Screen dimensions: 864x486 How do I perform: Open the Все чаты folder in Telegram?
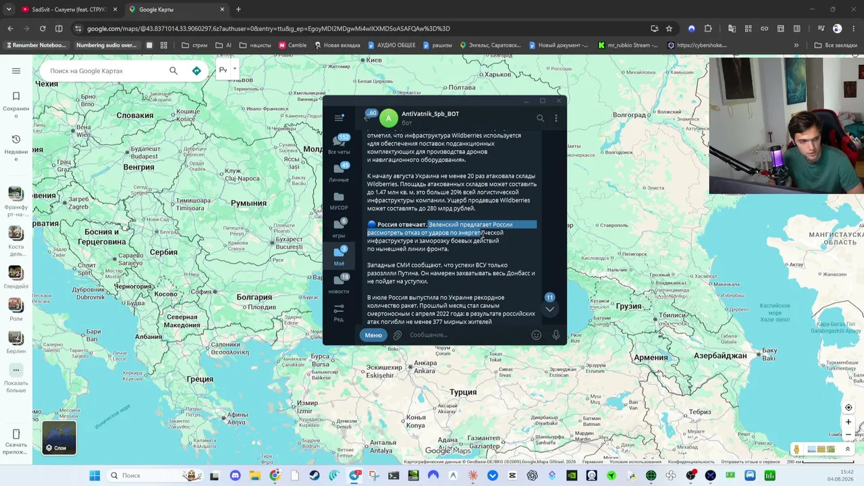click(x=339, y=144)
